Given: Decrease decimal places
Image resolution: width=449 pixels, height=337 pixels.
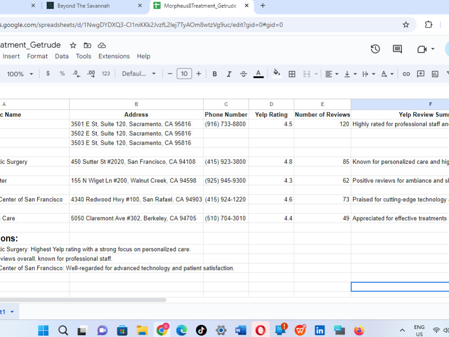Looking at the screenshot, I should [76, 74].
